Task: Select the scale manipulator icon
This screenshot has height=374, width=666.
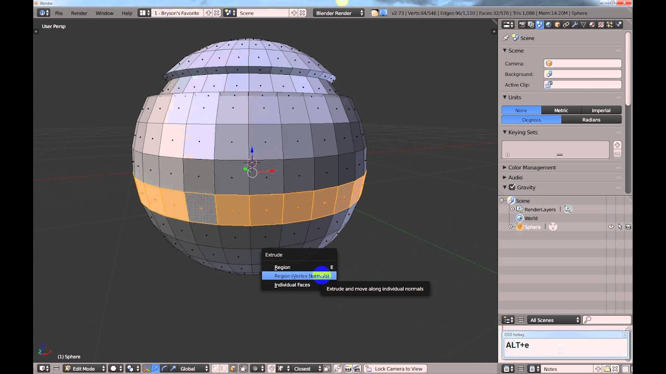Action: click(x=173, y=369)
